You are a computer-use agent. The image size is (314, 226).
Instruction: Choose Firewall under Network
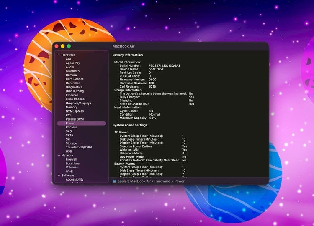(71, 159)
